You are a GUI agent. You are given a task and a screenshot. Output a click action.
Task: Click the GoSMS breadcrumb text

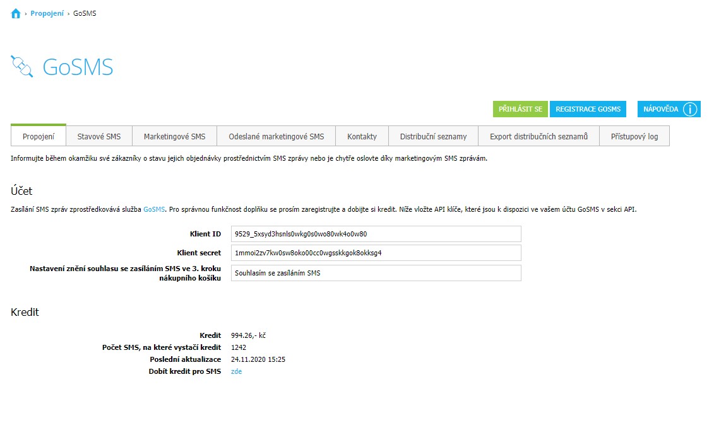click(x=85, y=14)
